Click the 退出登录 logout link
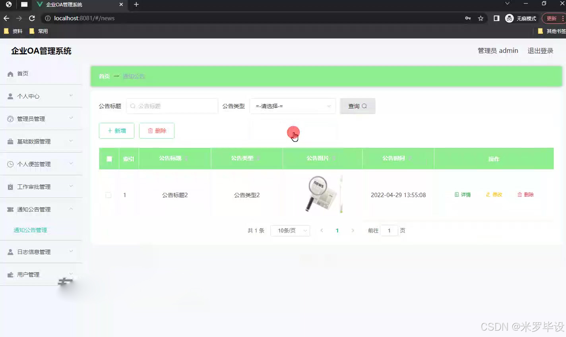Viewport: 566px width, 337px height. (540, 50)
